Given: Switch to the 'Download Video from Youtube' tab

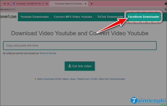Looking at the screenshot, I should (x=68, y=4).
